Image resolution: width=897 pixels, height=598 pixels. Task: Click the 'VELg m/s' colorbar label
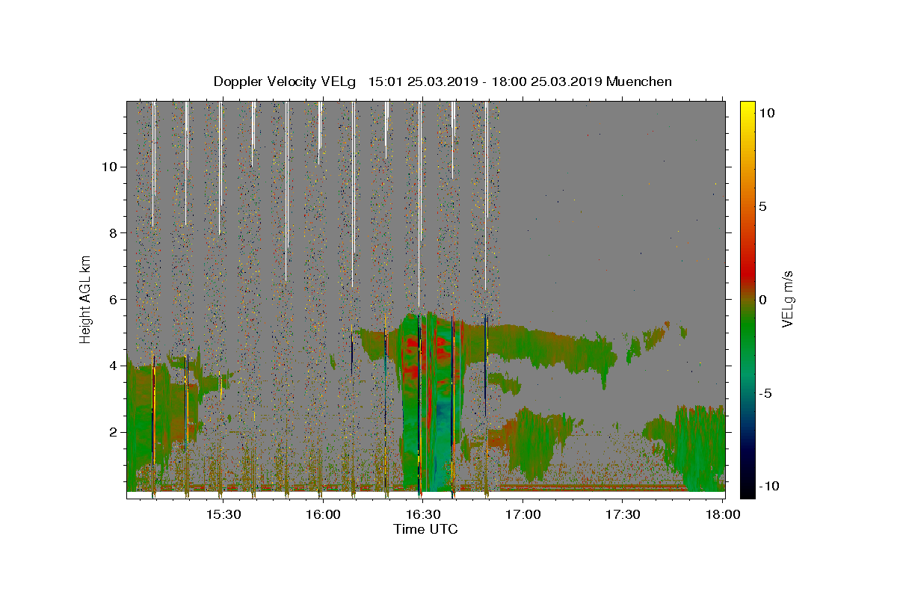787,298
